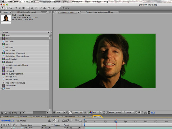Open the Composition menu
The image size is (172, 129).
point(44,2)
